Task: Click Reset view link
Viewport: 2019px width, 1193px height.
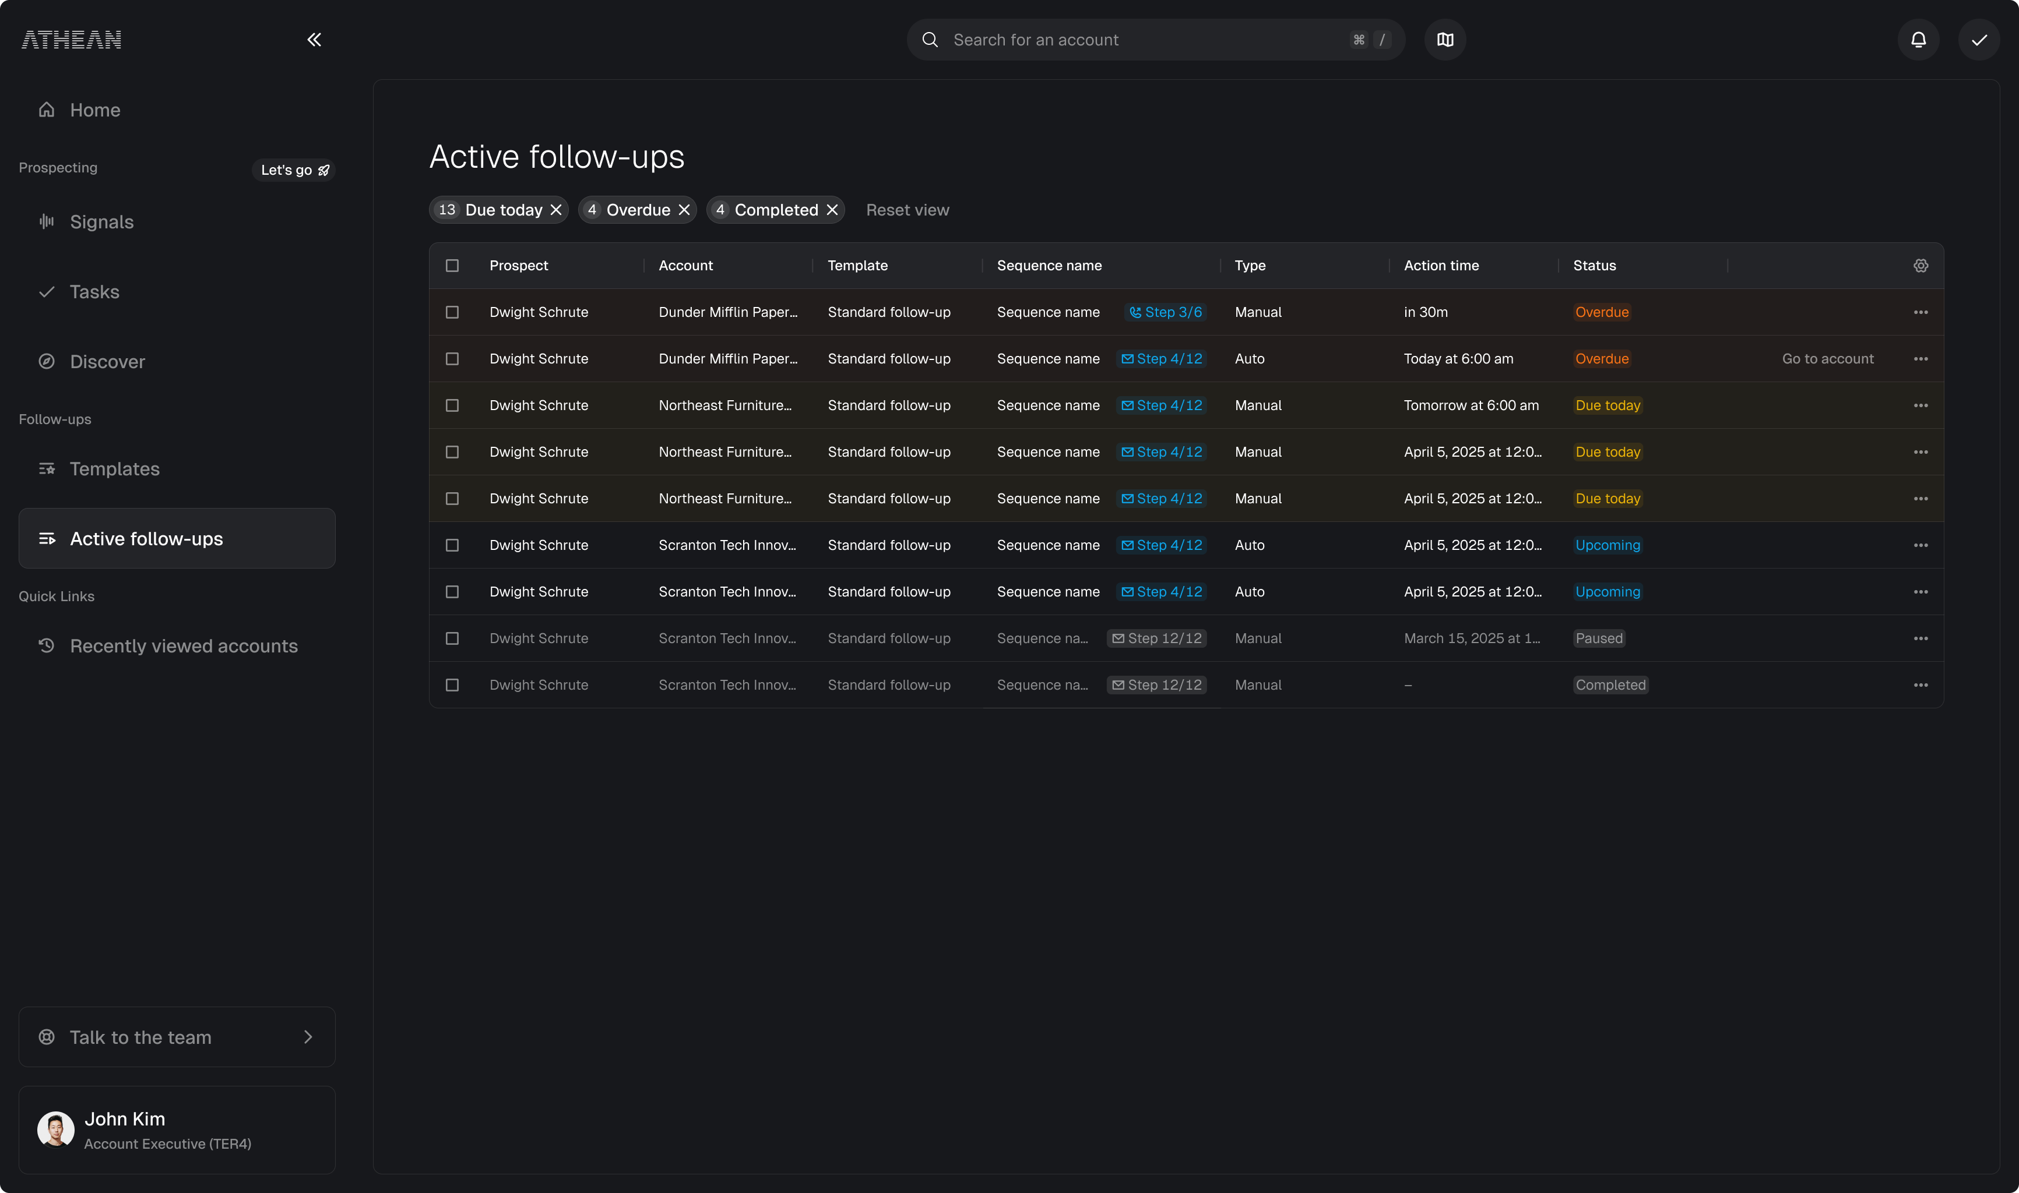Action: pyautogui.click(x=908, y=210)
